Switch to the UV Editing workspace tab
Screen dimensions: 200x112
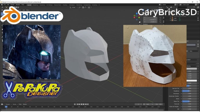(49, 5)
